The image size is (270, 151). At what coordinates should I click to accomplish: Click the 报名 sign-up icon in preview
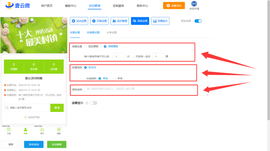tap(59, 130)
